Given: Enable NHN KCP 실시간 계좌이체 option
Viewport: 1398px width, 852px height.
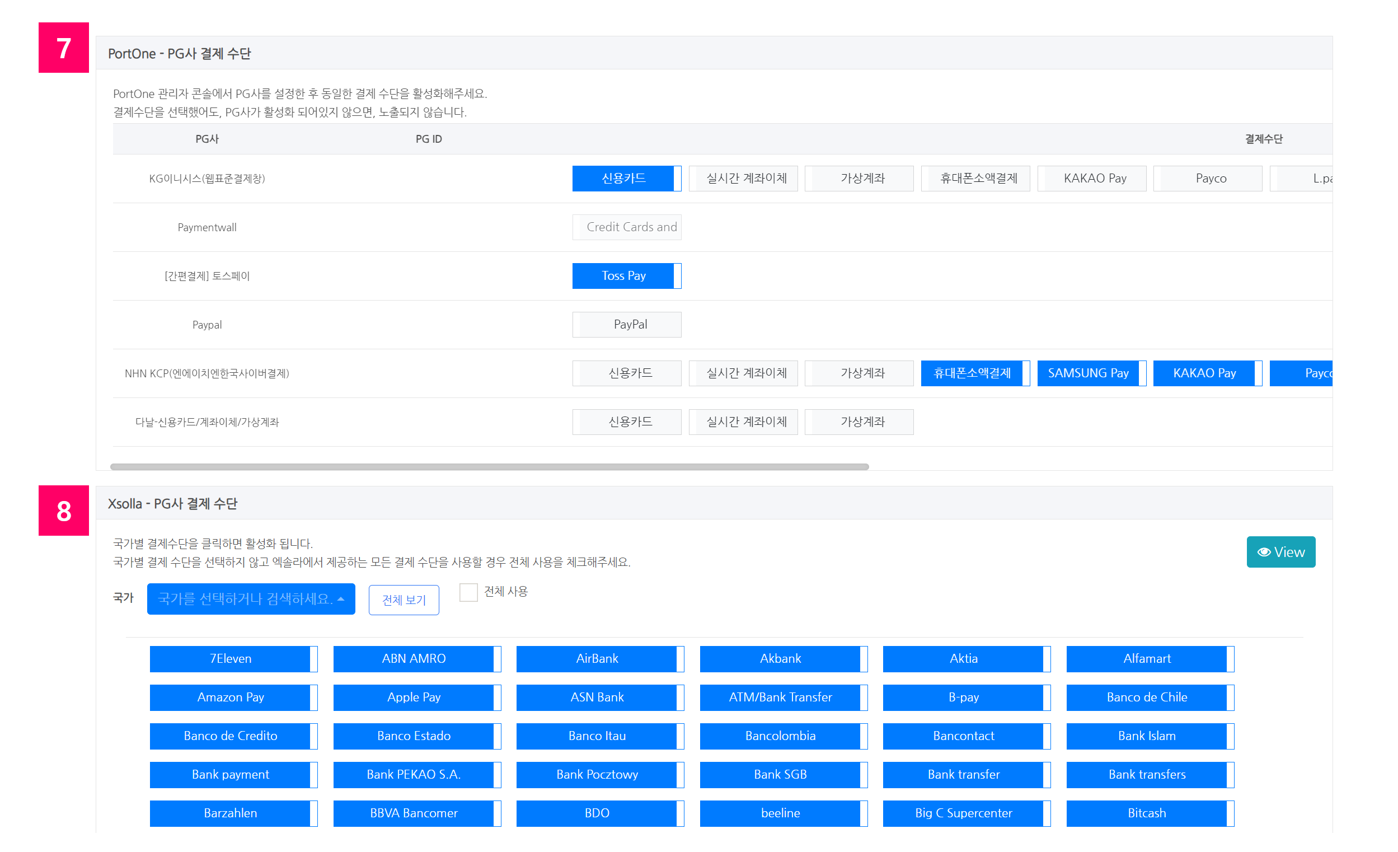Looking at the screenshot, I should [x=743, y=373].
